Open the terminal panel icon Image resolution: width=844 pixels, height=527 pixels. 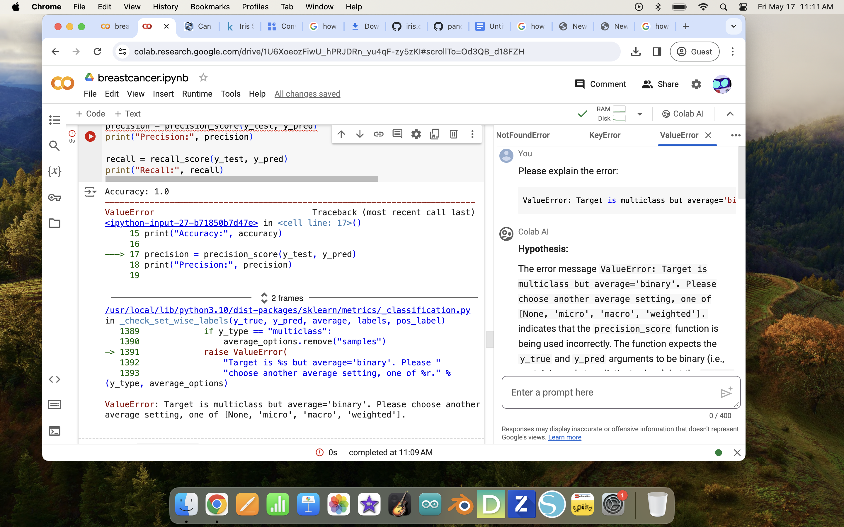[55, 431]
